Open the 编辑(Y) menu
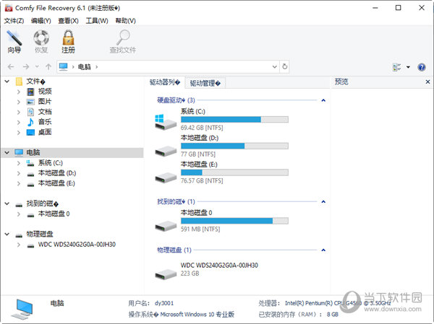 [41, 21]
